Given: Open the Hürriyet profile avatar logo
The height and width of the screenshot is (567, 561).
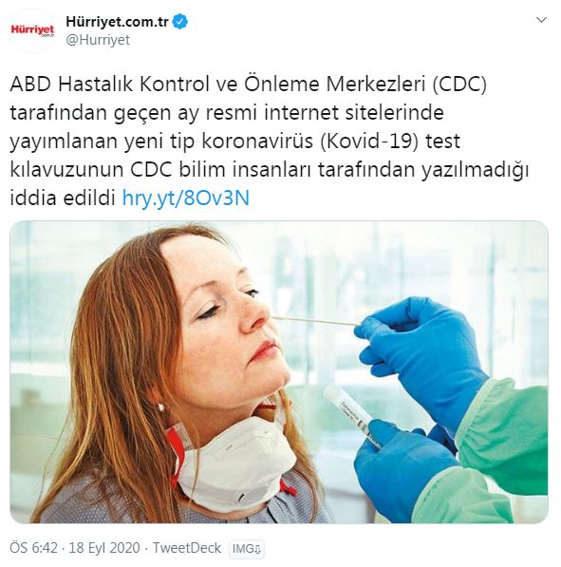Looking at the screenshot, I should pyautogui.click(x=32, y=30).
